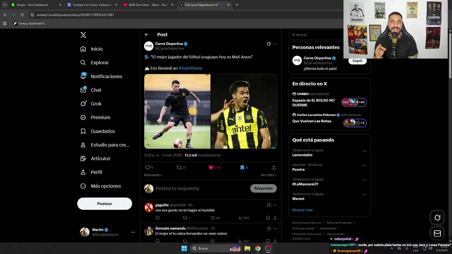Screen dimensions: 452x254
Task: Open options for Pereira trend
Action: tap(364, 166)
